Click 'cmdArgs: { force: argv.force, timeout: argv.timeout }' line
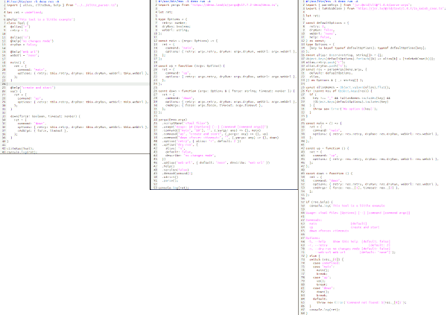The image size is (447, 315). [214, 105]
